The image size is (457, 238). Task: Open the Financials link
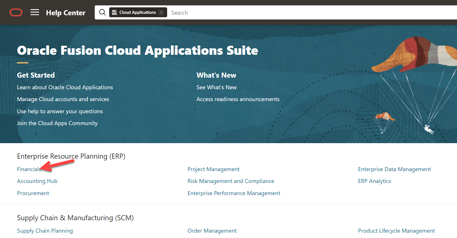(x=29, y=169)
